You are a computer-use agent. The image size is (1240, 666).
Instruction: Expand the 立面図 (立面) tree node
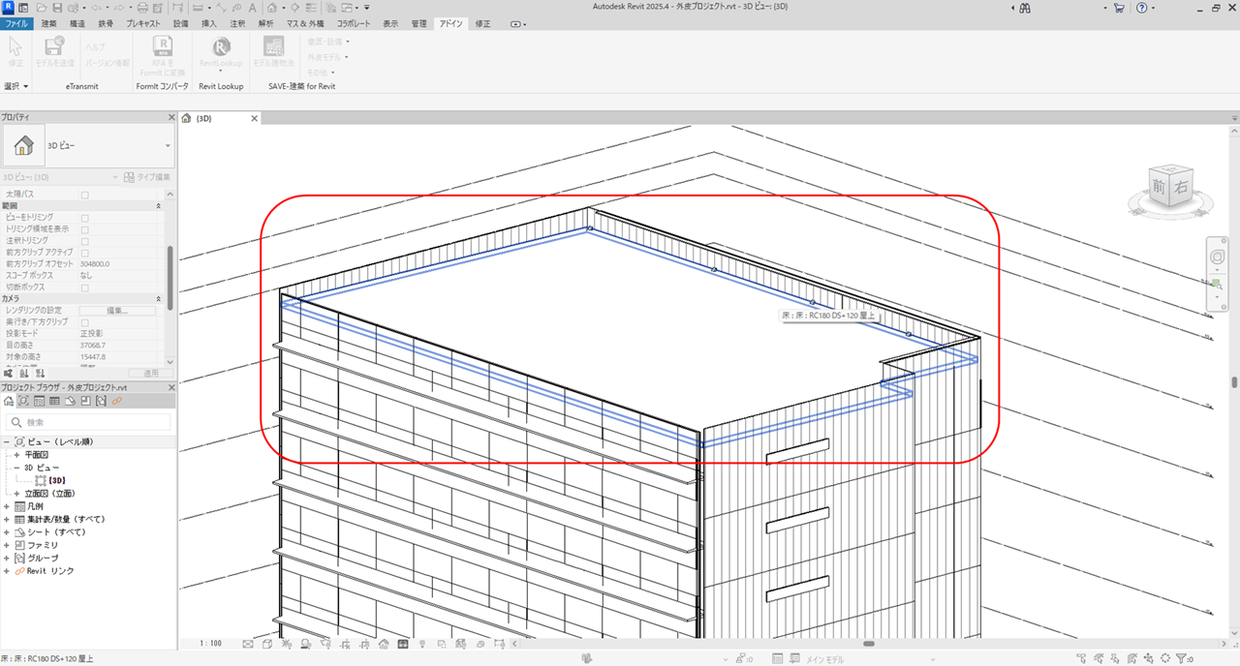pos(16,494)
